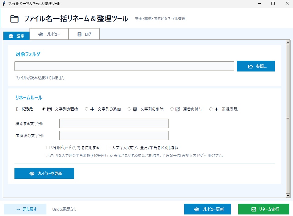Image resolution: width=293 pixels, height=216 pixels.
Task: Click the 参照... browse button
Action: (255, 66)
